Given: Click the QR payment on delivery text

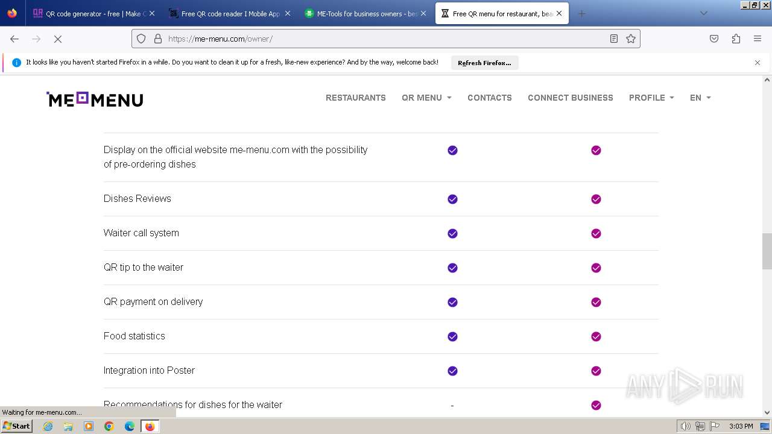Looking at the screenshot, I should (x=153, y=302).
